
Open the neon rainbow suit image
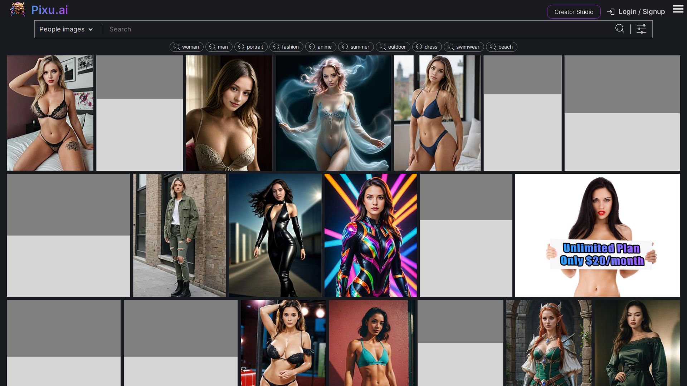point(370,235)
